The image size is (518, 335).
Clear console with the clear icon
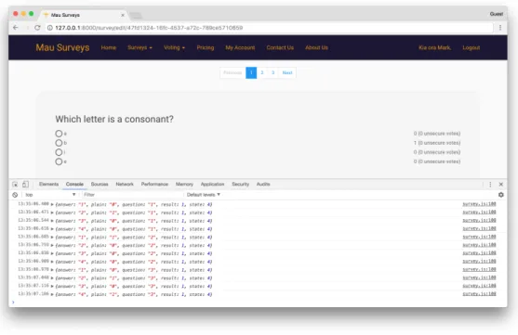[x=15, y=195]
